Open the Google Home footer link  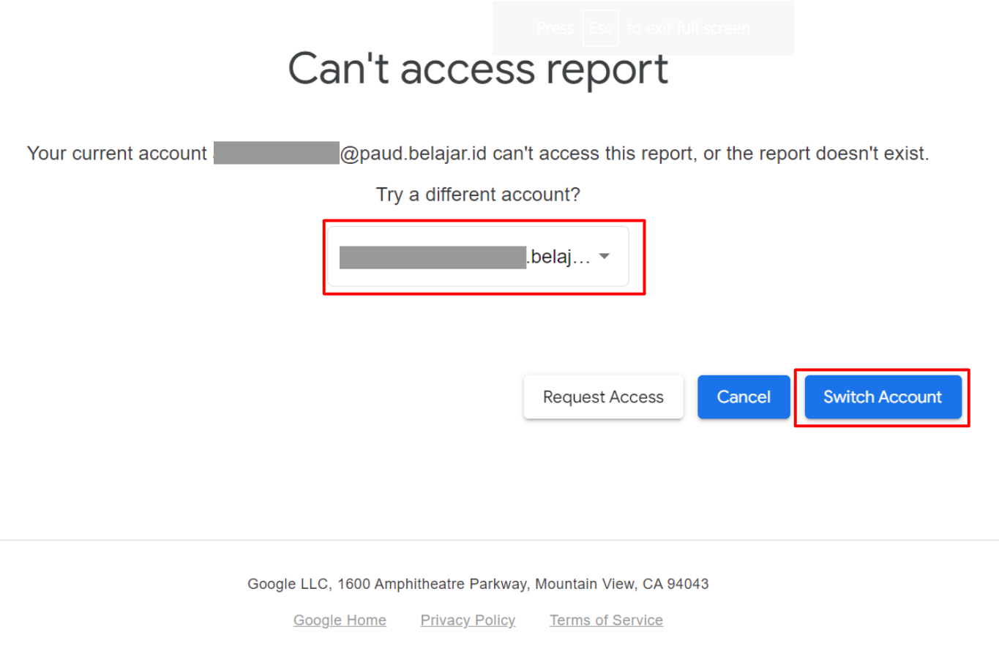pos(340,620)
